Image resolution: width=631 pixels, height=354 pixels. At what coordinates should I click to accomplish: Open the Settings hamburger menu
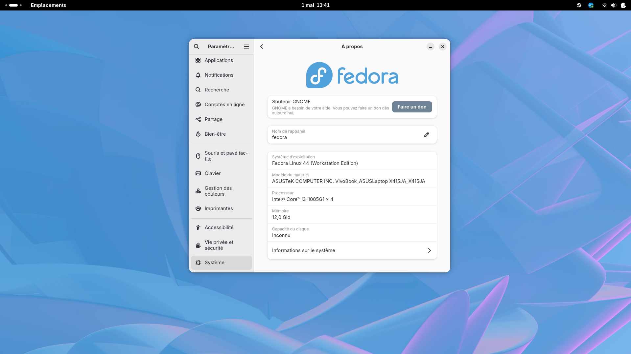246,47
